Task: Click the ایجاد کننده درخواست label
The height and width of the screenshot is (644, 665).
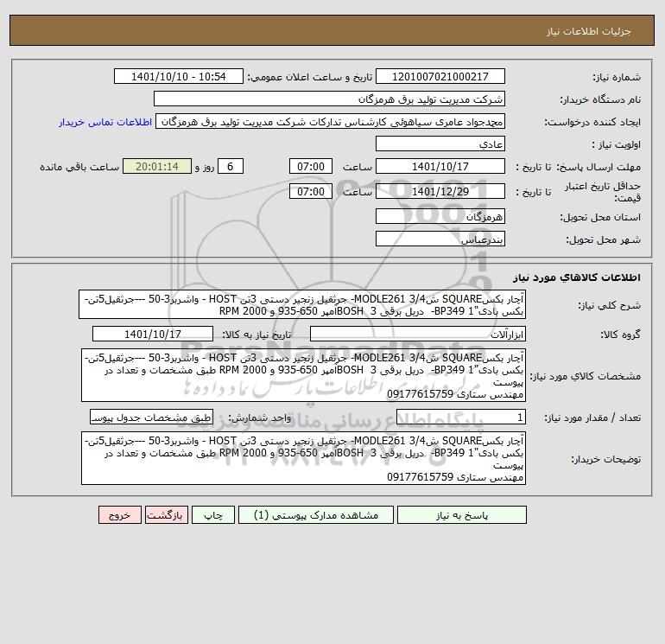Action: [592, 122]
